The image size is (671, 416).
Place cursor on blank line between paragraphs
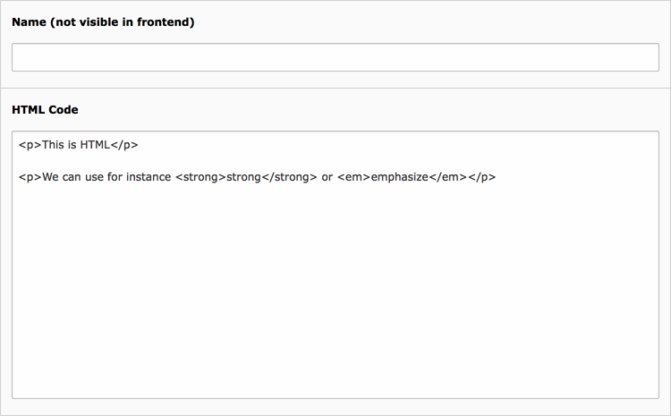point(179,161)
